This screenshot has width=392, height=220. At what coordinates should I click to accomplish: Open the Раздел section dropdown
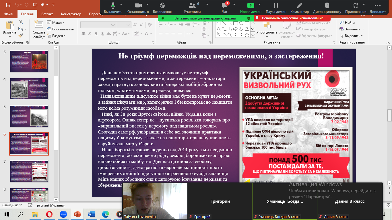pyautogui.click(x=56, y=36)
